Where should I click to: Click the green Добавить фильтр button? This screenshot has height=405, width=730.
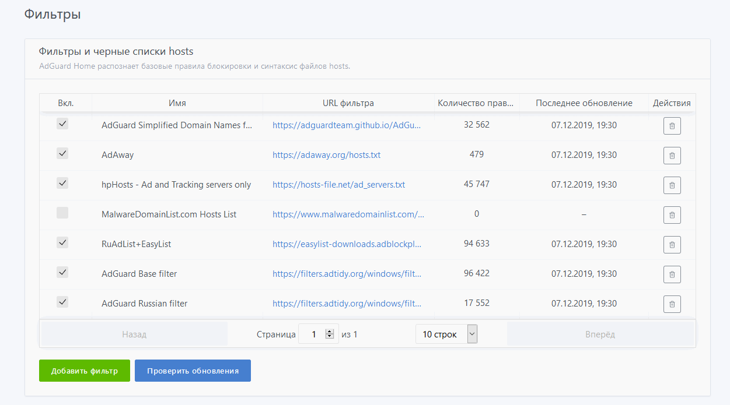(85, 371)
